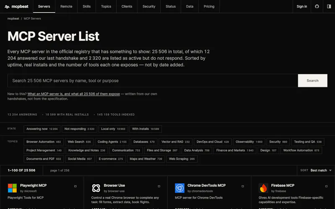Select the Knowledge and Notes topic
Image resolution: width=335 pixels, height=209 pixels.
[x=87, y=150]
